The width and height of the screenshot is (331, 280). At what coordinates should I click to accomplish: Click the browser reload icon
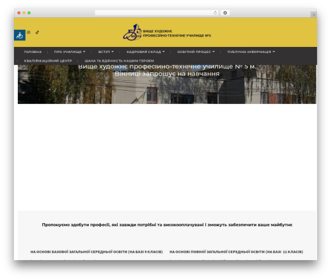coord(215,13)
